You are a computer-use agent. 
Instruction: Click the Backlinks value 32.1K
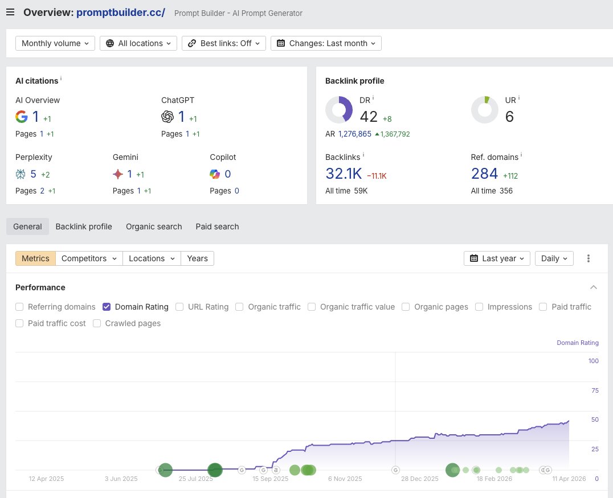(344, 174)
